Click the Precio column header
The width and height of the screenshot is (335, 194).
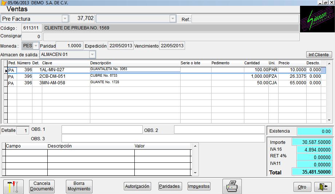tap(292, 63)
